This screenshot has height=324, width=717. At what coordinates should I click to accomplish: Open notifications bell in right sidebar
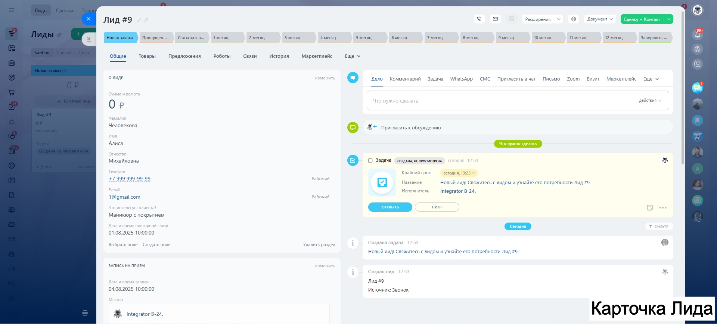tap(697, 35)
